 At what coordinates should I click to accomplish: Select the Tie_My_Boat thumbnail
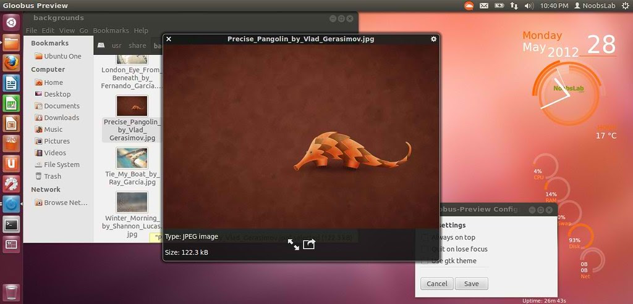(132, 158)
